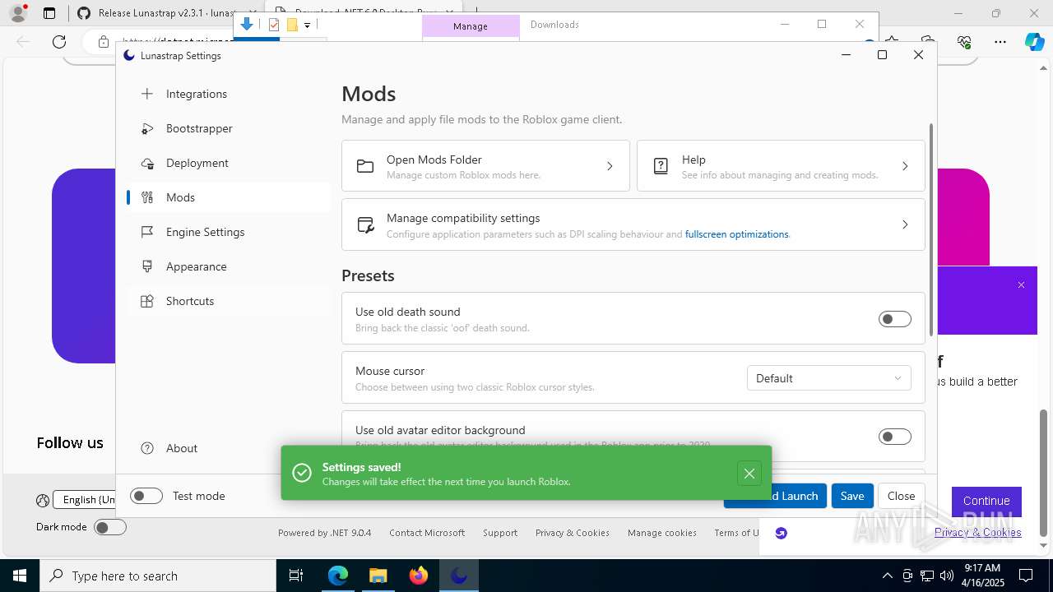This screenshot has width=1053, height=592.
Task: Click the taskbar search box
Action: click(158, 576)
